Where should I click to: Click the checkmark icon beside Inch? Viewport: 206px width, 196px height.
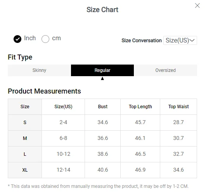coord(17,39)
